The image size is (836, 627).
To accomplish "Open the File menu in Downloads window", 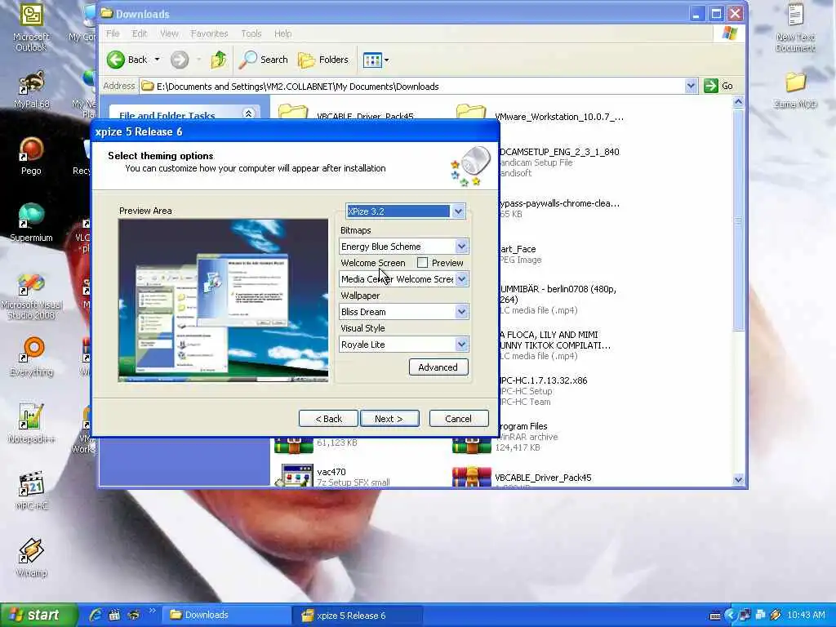I will [113, 33].
